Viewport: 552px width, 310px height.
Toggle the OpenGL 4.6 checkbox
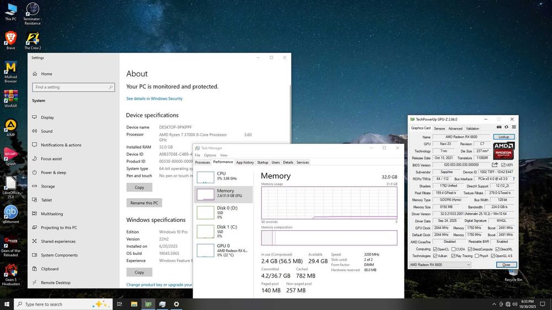tap(493, 256)
